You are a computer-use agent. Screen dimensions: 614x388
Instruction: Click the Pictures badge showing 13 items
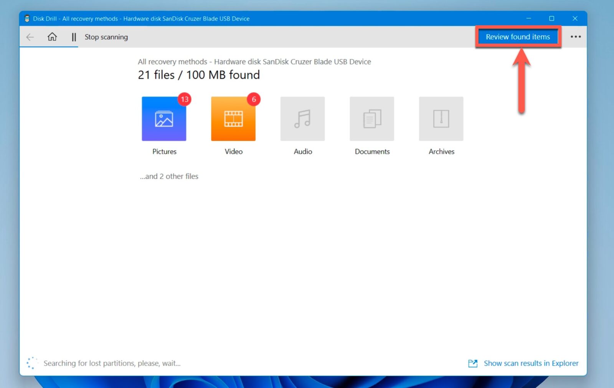(185, 99)
